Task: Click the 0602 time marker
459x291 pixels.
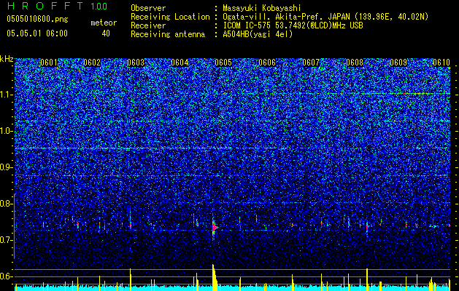Action: tap(92, 63)
